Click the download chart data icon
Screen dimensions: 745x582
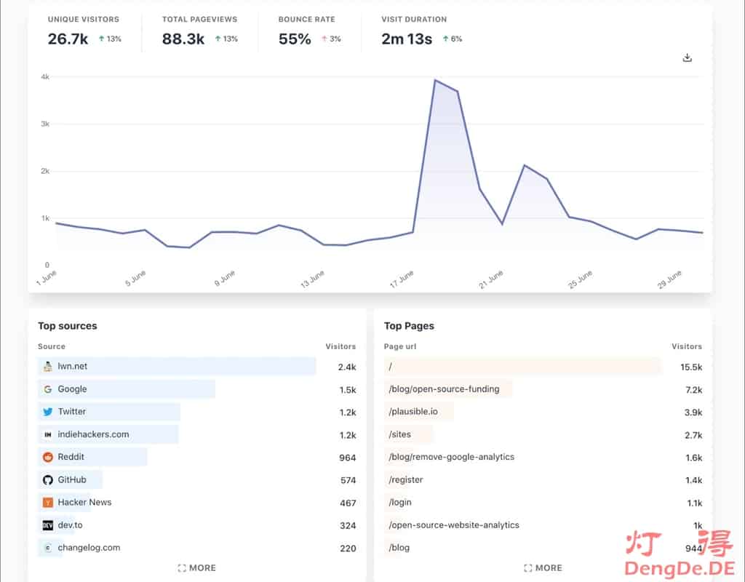click(688, 58)
